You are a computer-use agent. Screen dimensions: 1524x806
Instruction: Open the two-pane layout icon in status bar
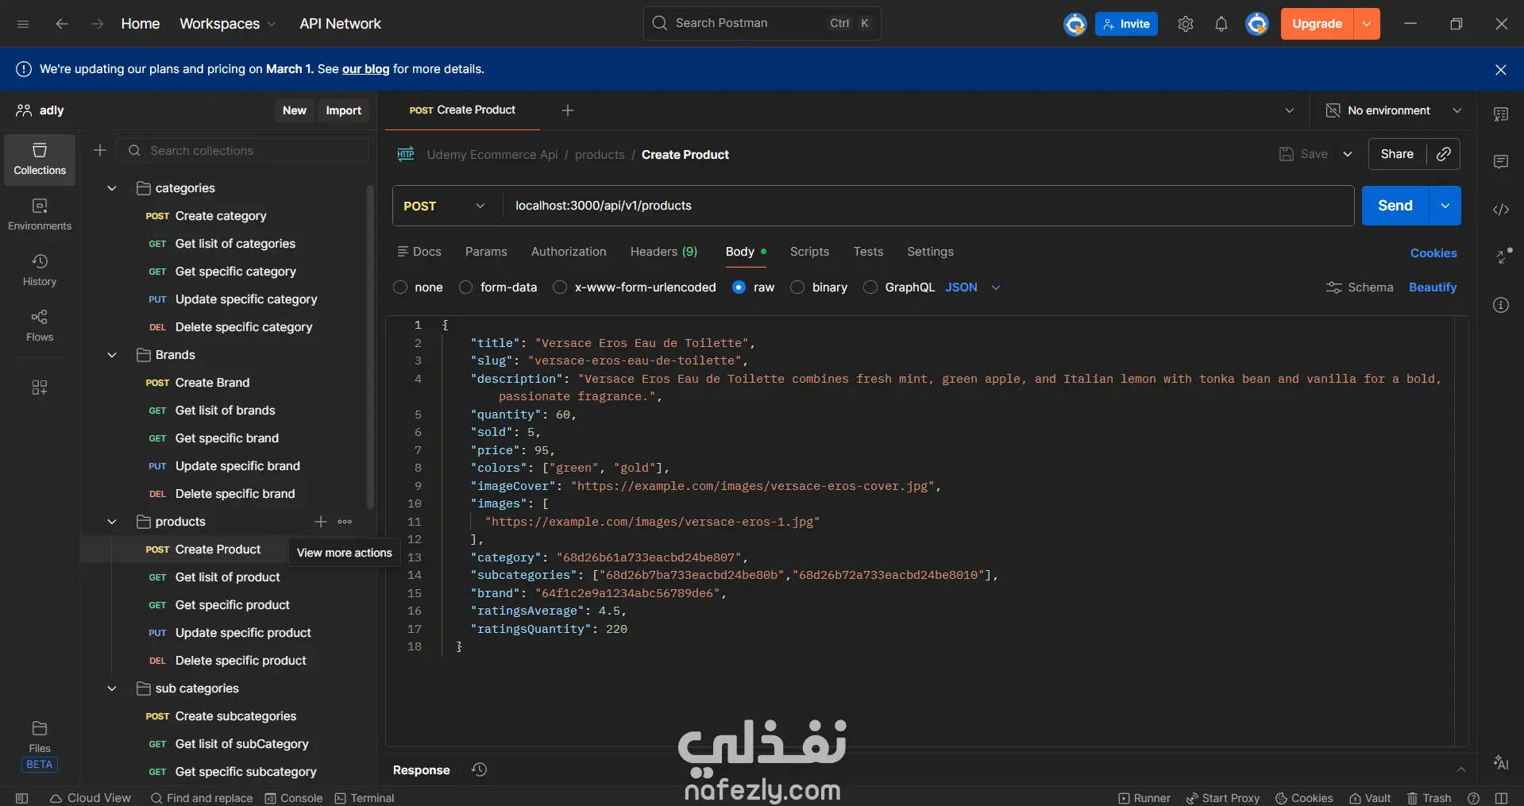tap(1501, 798)
